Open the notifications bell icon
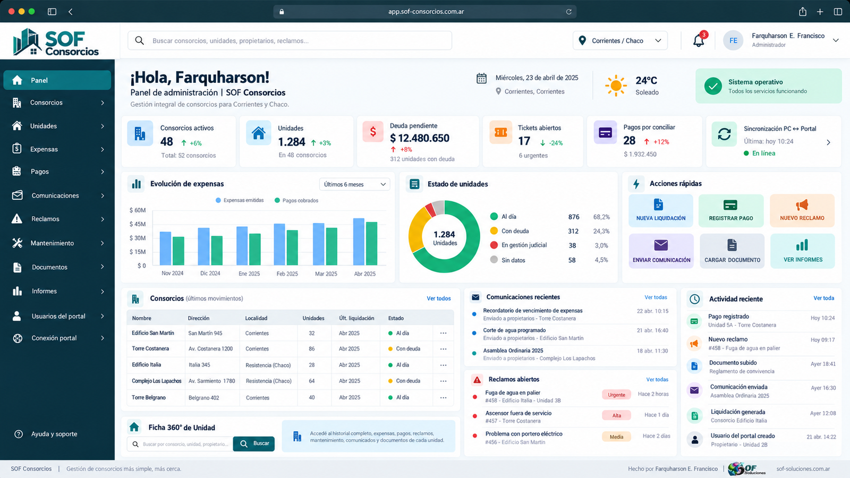Screen dimensions: 850x478 [x=699, y=40]
